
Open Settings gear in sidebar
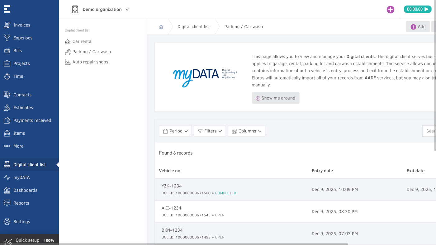click(x=21, y=222)
